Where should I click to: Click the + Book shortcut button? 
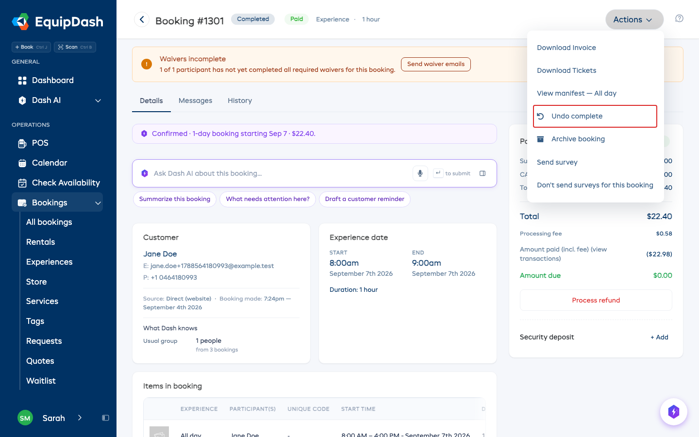click(x=31, y=47)
